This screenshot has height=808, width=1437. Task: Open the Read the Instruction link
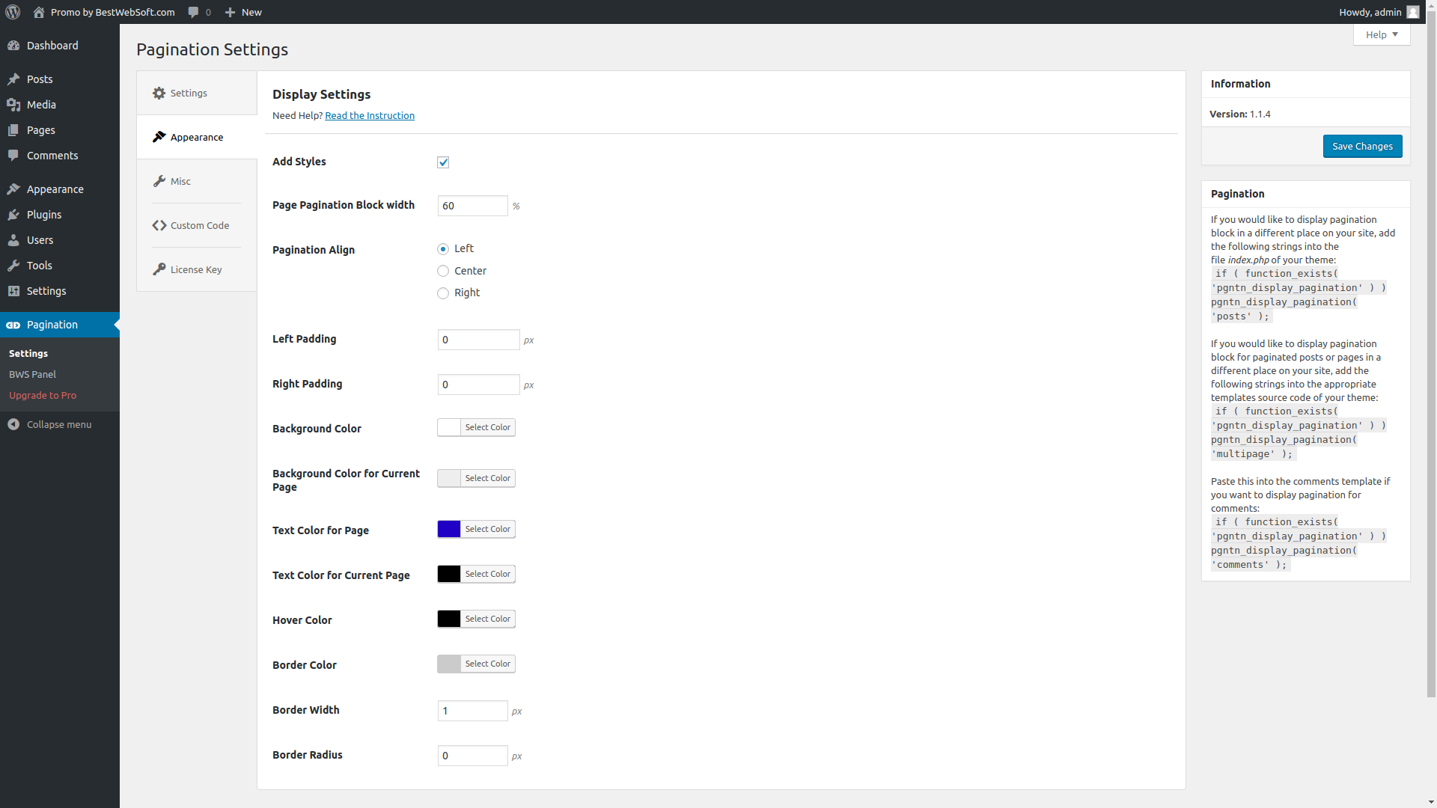pyautogui.click(x=370, y=115)
